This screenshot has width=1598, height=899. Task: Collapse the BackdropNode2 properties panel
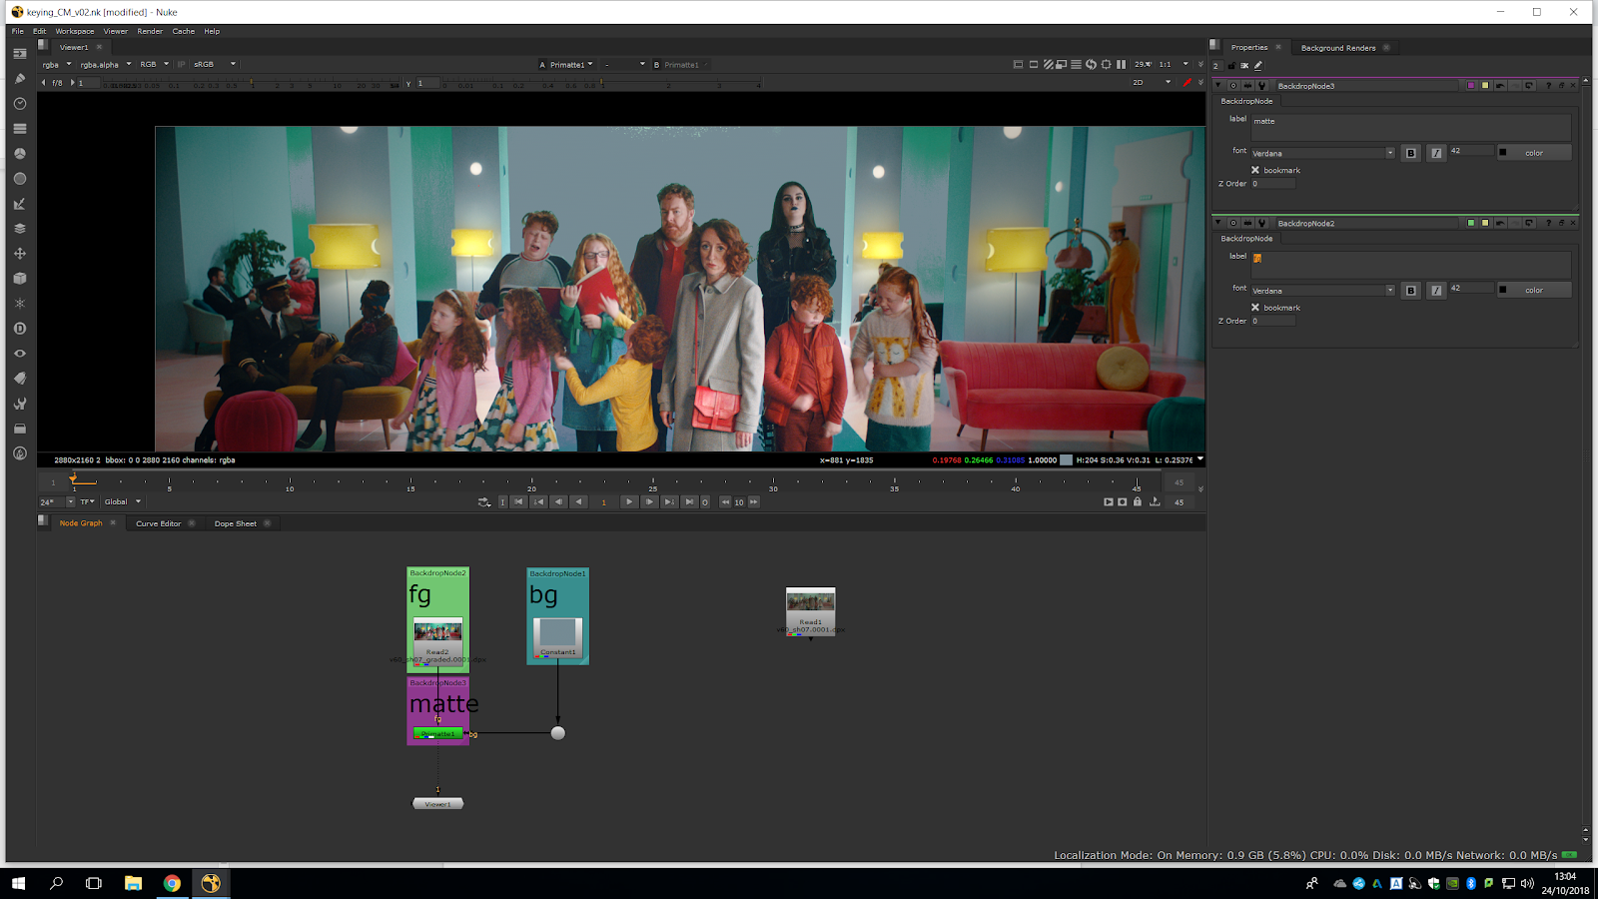[x=1217, y=223]
